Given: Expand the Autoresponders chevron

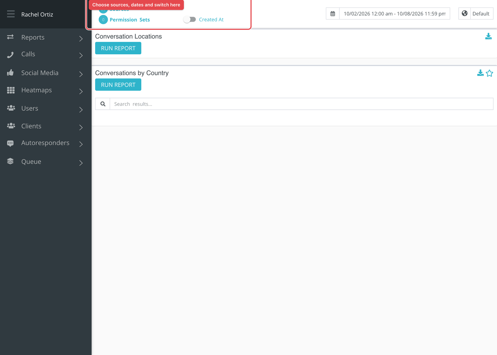Looking at the screenshot, I should pos(81,144).
